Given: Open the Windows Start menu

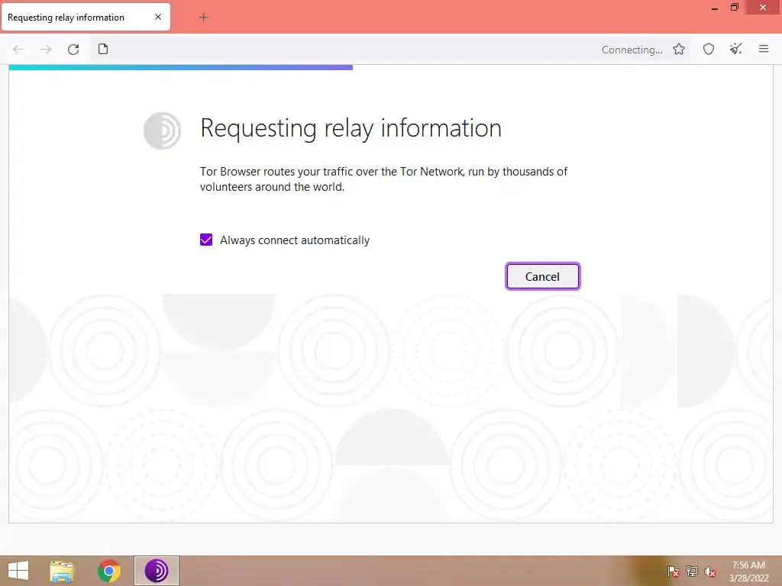Looking at the screenshot, I should [18, 571].
